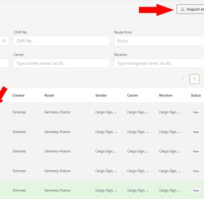Select page 1 in pagination
The width and height of the screenshot is (204, 199).
194,79
